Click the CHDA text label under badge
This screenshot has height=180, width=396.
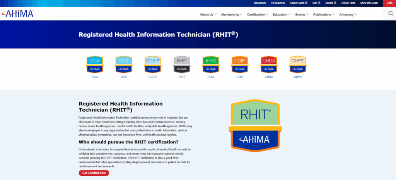click(269, 77)
